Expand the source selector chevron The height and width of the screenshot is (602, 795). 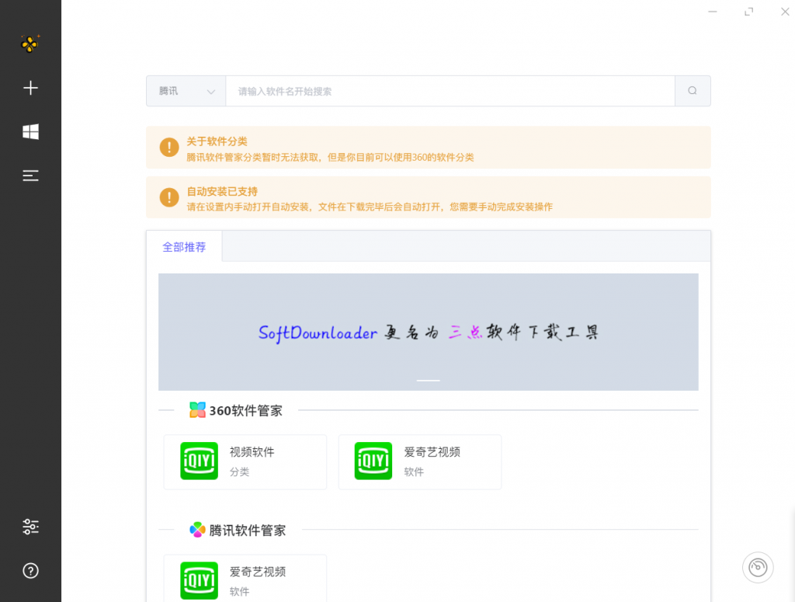[x=210, y=91]
